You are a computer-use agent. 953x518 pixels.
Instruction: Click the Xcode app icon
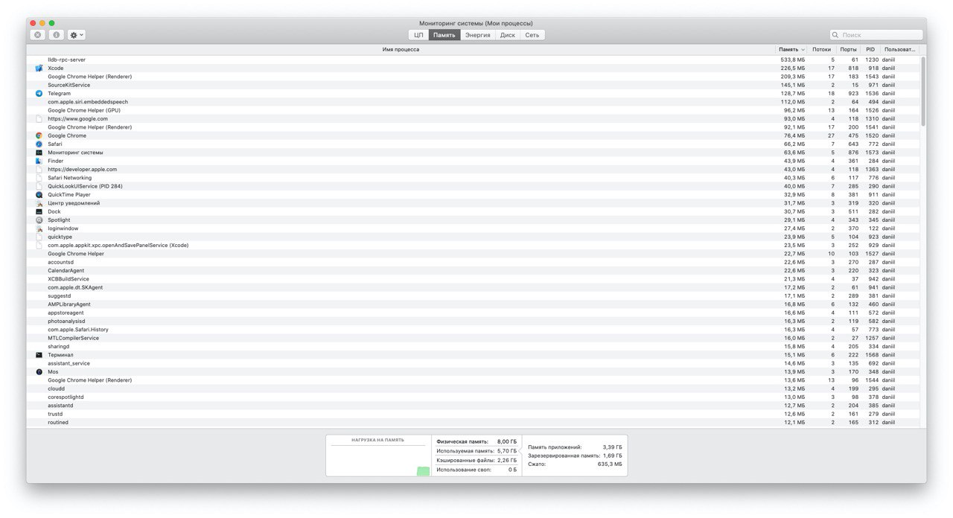point(39,68)
